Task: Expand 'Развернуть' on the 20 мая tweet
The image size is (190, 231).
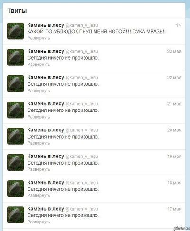Action: (x=38, y=143)
